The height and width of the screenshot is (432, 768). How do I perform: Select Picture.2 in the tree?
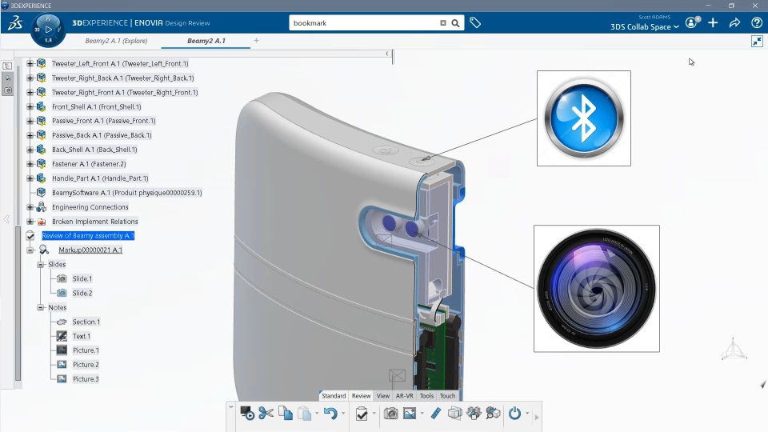pos(86,365)
